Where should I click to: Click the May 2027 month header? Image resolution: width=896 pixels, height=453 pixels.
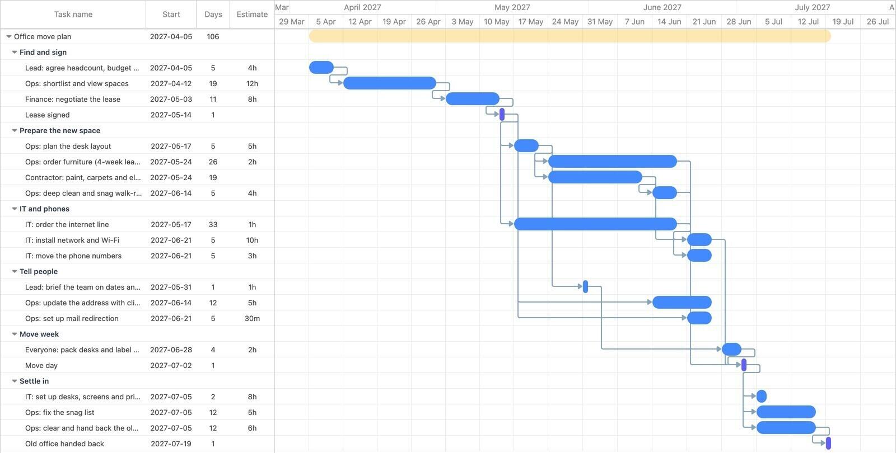(512, 7)
